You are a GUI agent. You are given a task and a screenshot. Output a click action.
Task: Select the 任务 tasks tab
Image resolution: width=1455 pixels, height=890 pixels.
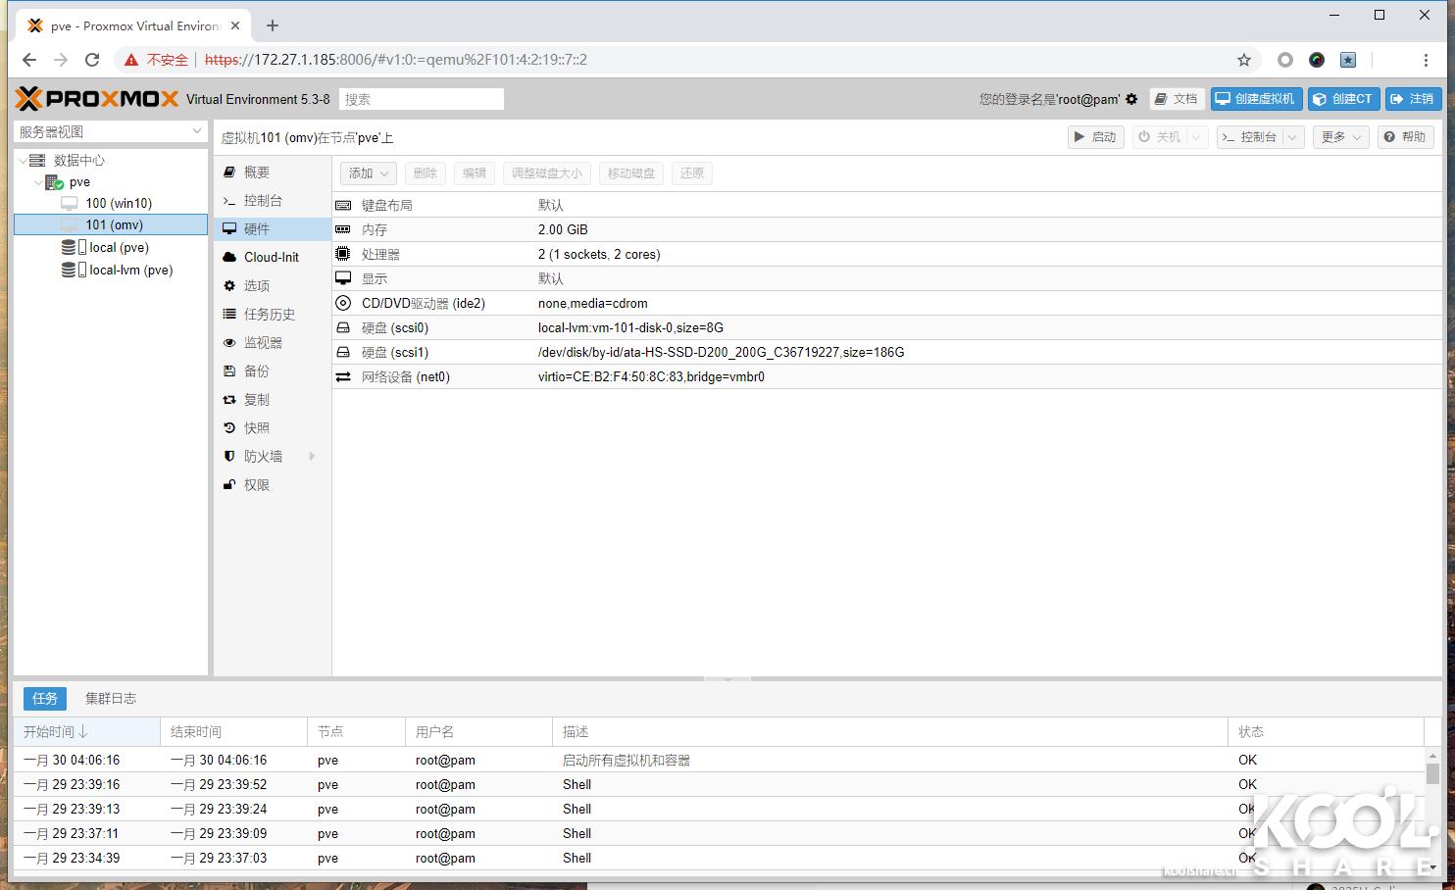44,698
